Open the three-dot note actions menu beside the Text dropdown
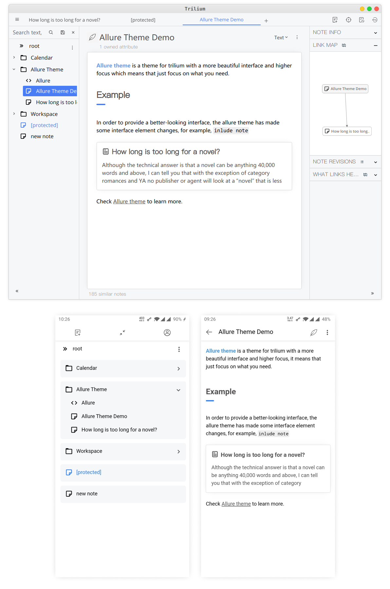This screenshot has width=390, height=589. [297, 37]
